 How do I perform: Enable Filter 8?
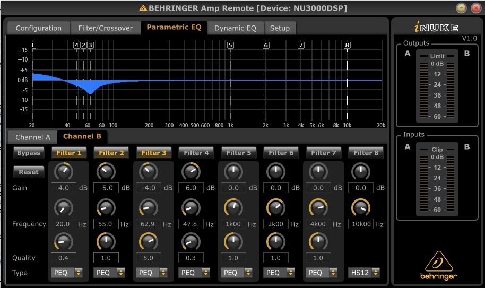(x=366, y=153)
